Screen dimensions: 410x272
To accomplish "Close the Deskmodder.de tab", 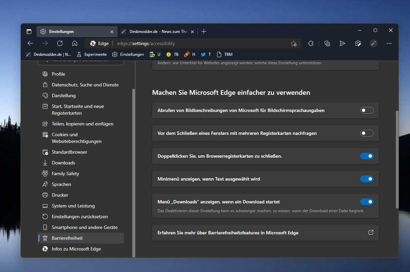I will (x=193, y=32).
